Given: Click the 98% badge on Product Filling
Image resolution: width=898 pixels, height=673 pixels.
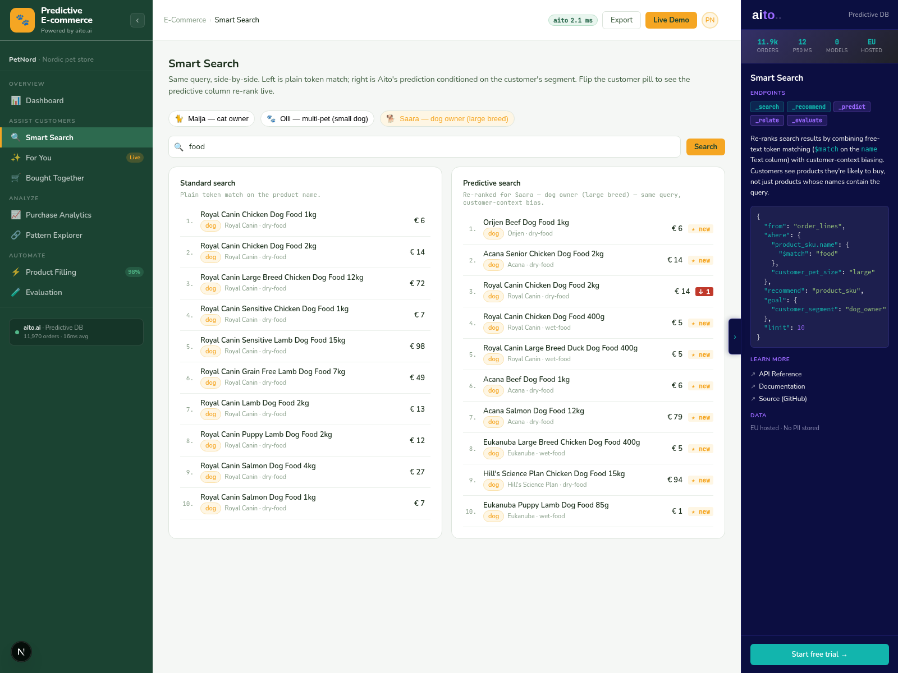Looking at the screenshot, I should pos(134,272).
